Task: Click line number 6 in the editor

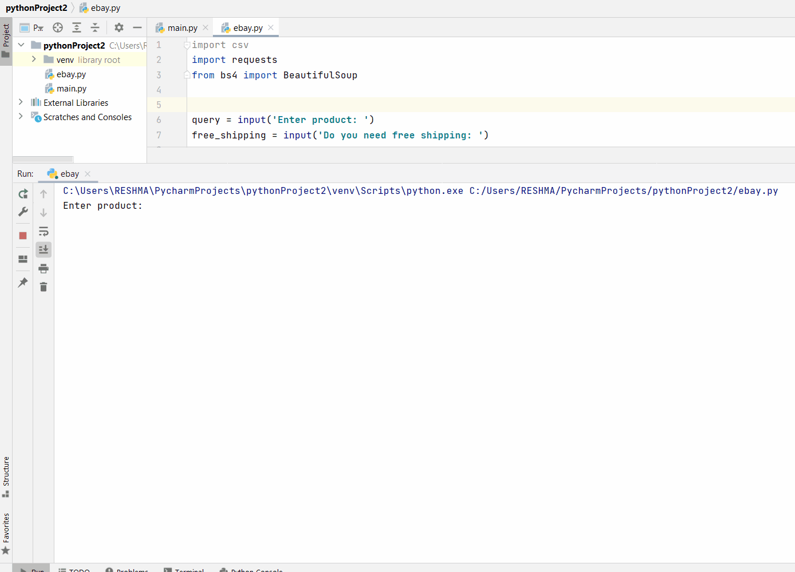Action: (159, 120)
